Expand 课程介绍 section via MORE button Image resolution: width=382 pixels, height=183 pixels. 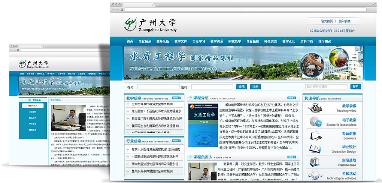292,98
